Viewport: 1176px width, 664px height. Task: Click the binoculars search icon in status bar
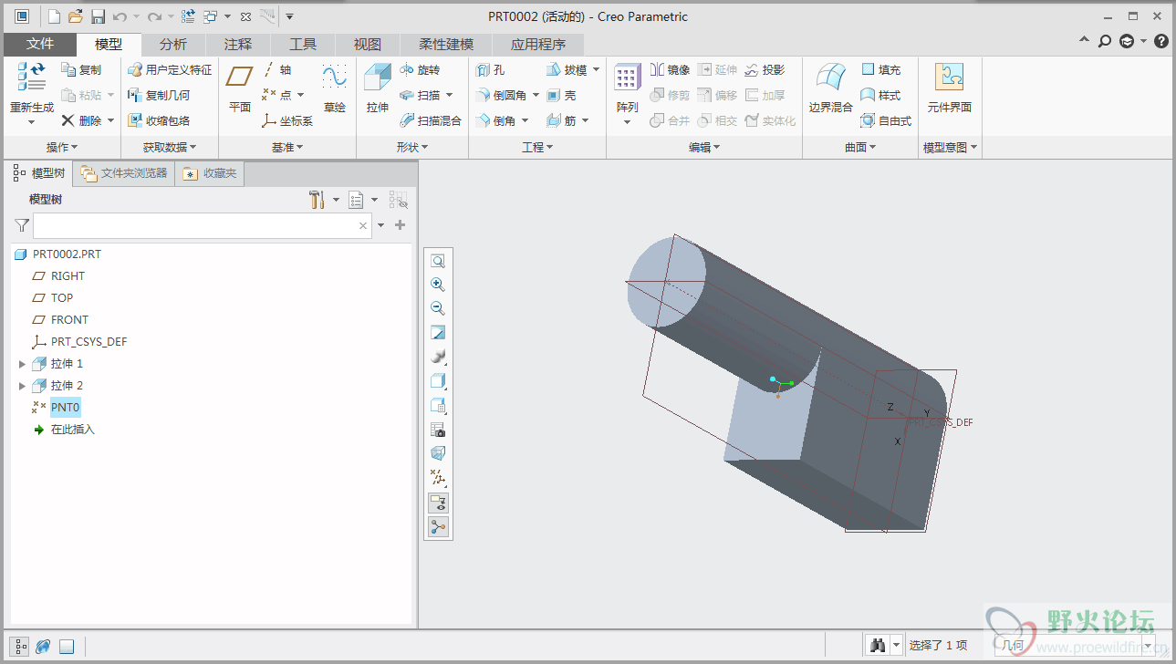878,645
